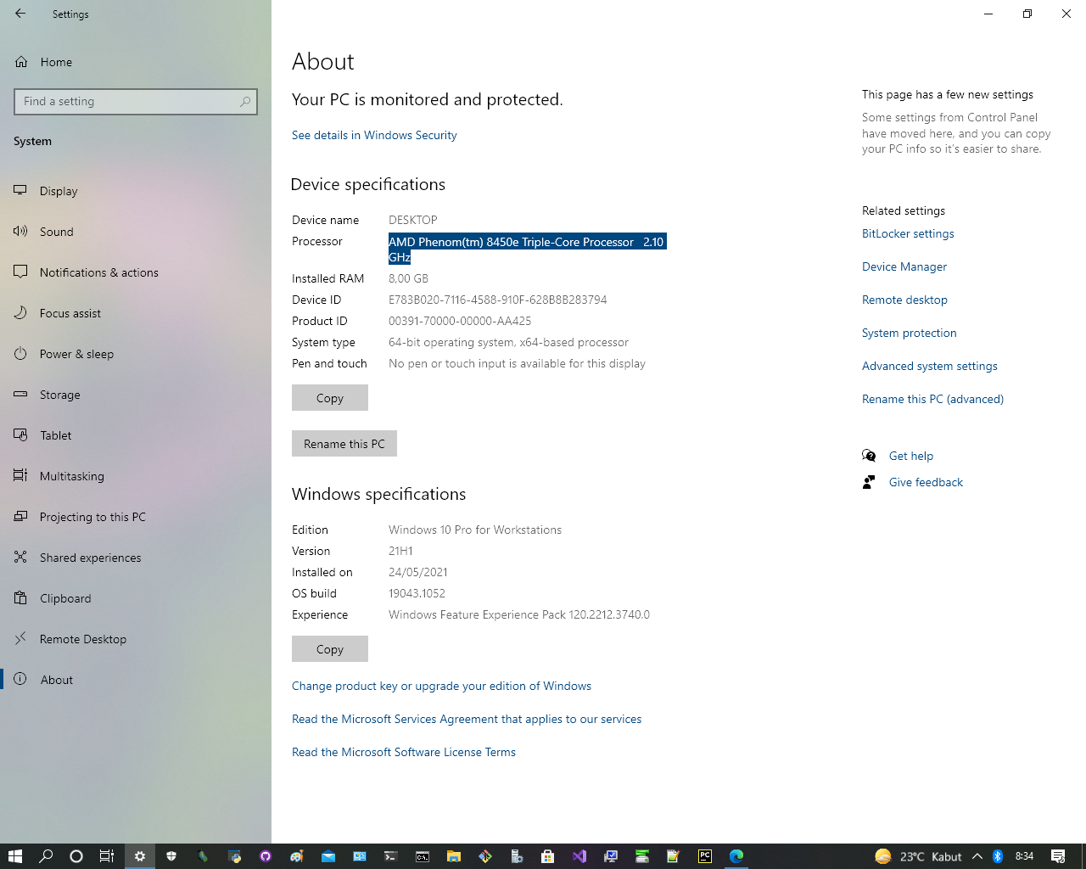
Task: Launch PyCharm from the taskbar
Action: 705,856
